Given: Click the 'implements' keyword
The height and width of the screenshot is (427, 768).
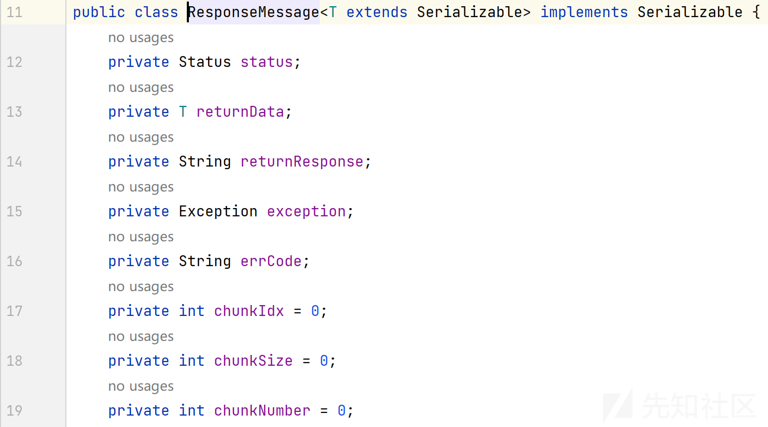Looking at the screenshot, I should tap(584, 12).
